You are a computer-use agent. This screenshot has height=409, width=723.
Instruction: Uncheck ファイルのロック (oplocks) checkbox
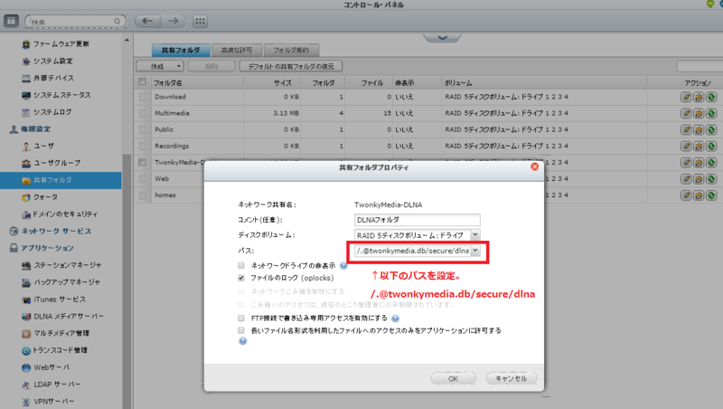point(241,278)
